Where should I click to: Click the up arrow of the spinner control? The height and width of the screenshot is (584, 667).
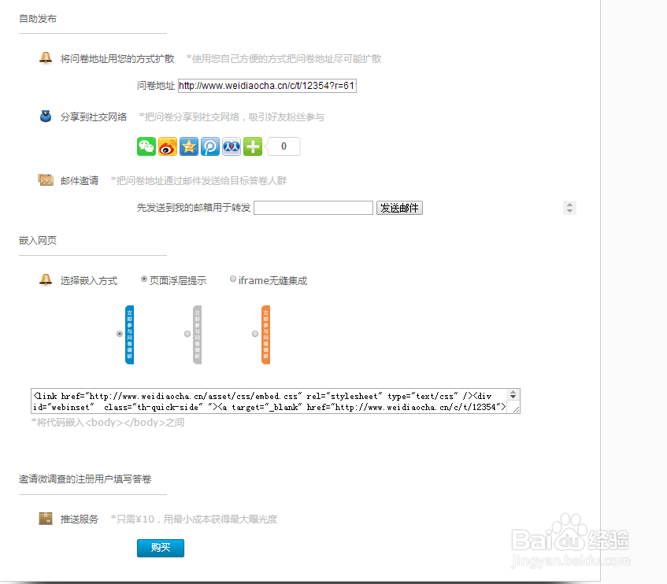[x=569, y=204]
